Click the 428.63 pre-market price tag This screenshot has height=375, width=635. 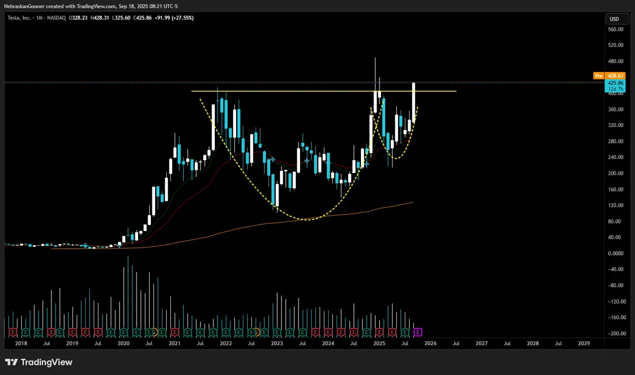coord(616,76)
